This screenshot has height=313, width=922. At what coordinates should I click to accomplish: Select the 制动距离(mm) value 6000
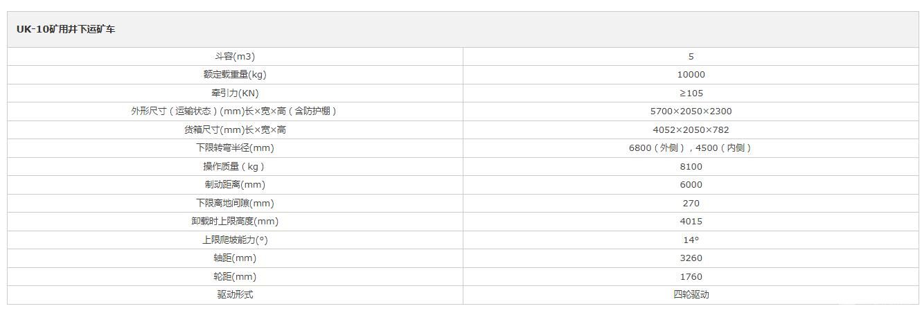click(x=691, y=184)
